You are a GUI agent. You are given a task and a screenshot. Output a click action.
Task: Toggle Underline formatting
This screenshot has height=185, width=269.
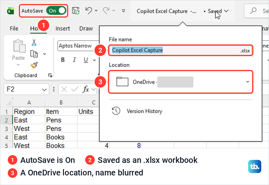point(86,60)
